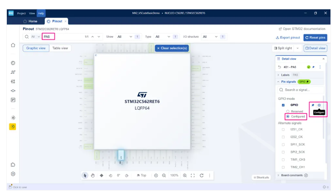This screenshot has width=336, height=196.
Task: Rotate chip view clockwise
Action: pyautogui.click(x=126, y=176)
